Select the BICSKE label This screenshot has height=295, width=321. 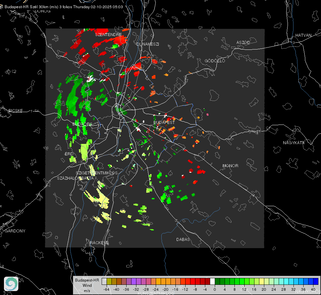click(15, 110)
